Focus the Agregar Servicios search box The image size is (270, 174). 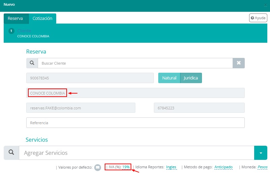(136, 153)
